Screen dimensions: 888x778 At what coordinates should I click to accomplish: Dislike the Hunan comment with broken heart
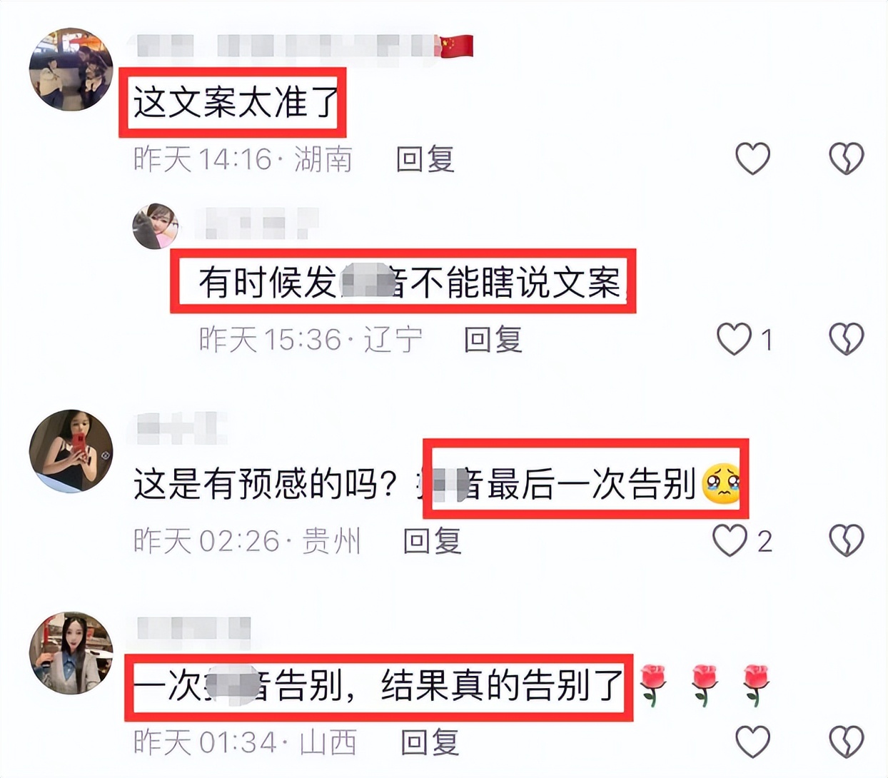point(847,158)
